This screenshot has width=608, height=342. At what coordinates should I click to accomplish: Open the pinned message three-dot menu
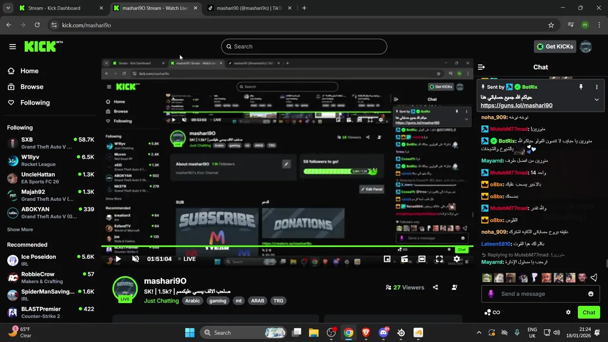pos(597,87)
